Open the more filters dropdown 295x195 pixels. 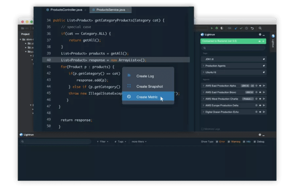139,142
